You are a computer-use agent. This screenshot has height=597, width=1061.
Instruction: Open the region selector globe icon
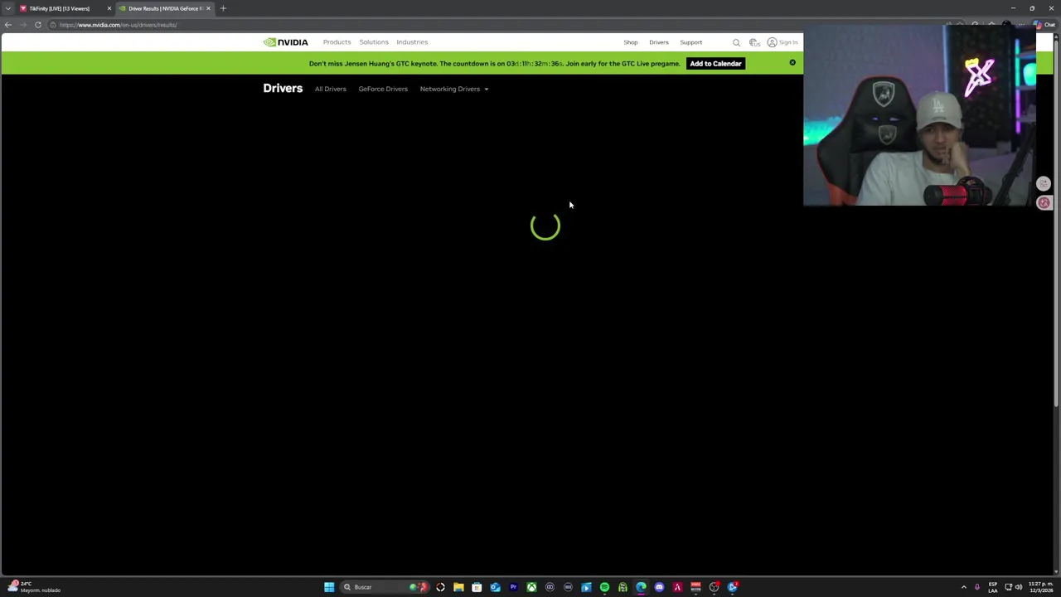(754, 42)
